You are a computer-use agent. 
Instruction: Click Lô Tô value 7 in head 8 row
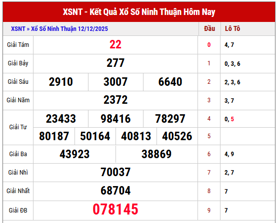(226, 192)
